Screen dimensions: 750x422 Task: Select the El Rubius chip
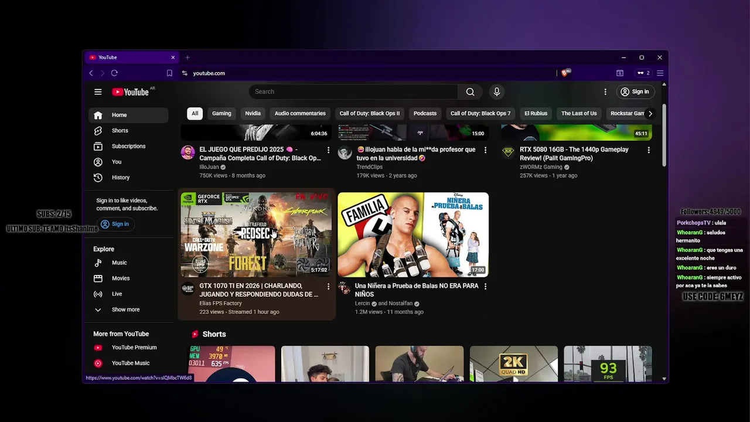click(x=536, y=114)
